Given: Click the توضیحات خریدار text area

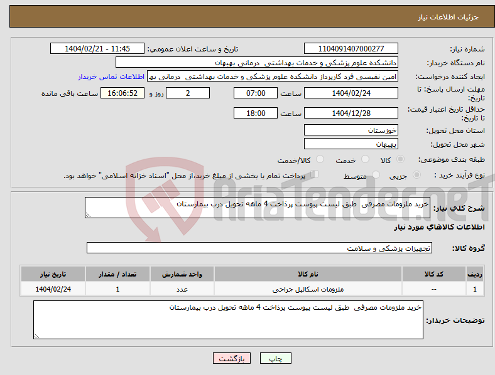Looking at the screenshot, I should click(x=228, y=320).
